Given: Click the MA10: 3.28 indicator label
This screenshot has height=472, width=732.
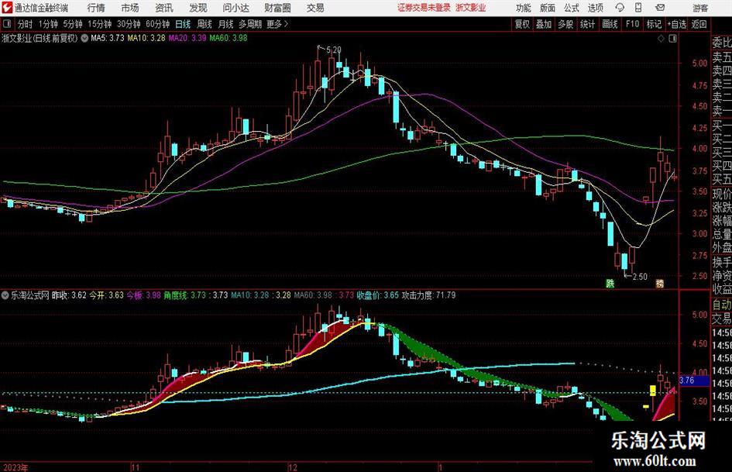Looking at the screenshot, I should click(146, 38).
